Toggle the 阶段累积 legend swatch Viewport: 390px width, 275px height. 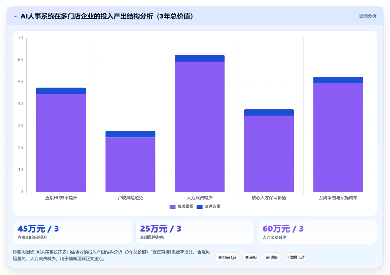tap(172, 207)
